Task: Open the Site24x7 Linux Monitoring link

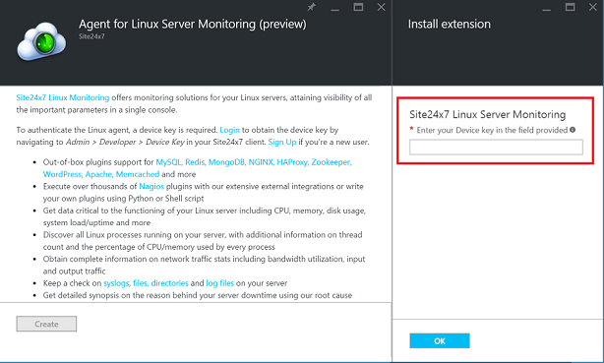Action: 63,97
